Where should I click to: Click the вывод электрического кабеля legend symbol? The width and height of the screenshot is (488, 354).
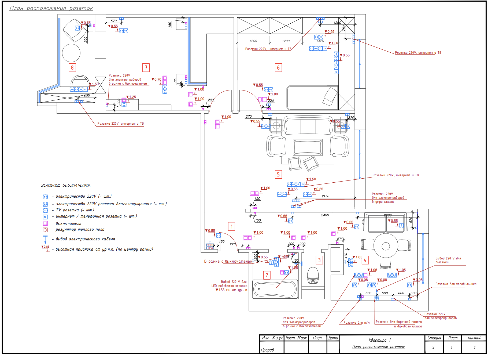point(45,239)
